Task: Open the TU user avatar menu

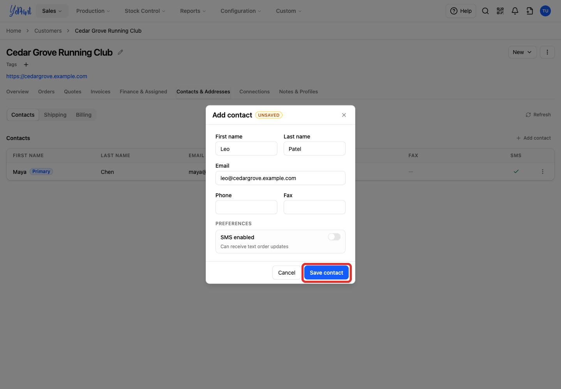Action: pyautogui.click(x=545, y=11)
